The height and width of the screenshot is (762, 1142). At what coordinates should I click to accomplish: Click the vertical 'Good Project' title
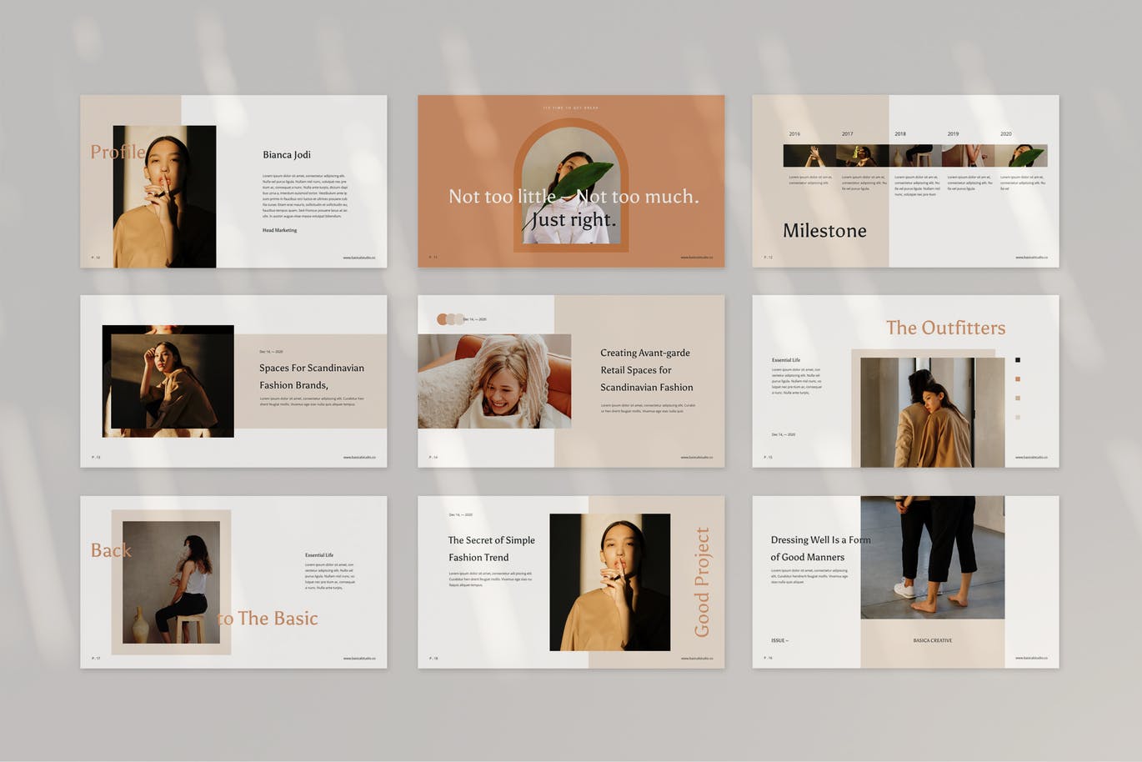703,582
